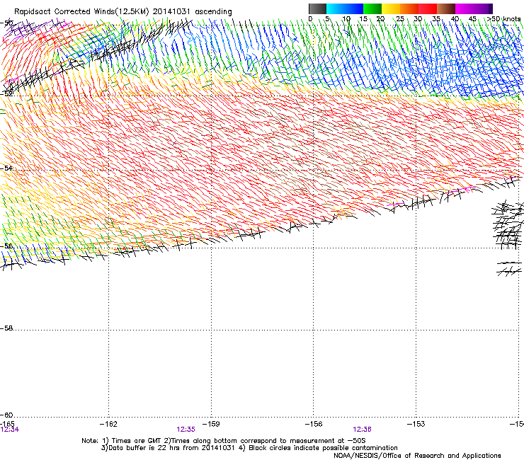
Task: Click the '-58' latitude axis label
Action: [x=6, y=328]
